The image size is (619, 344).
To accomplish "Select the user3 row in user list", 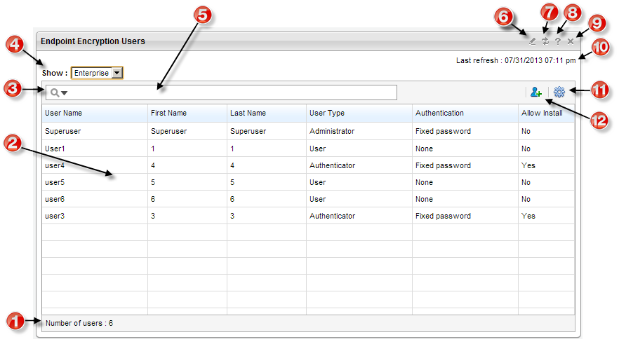I will [55, 216].
